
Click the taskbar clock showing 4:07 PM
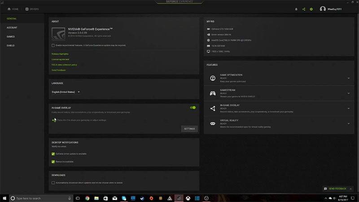point(343,198)
